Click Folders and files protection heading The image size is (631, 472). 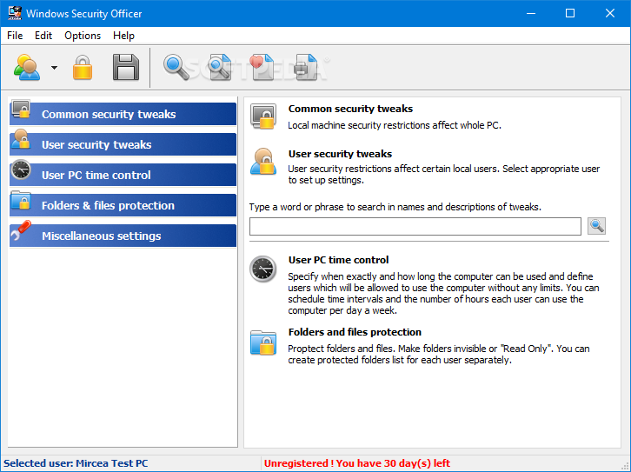click(x=355, y=332)
